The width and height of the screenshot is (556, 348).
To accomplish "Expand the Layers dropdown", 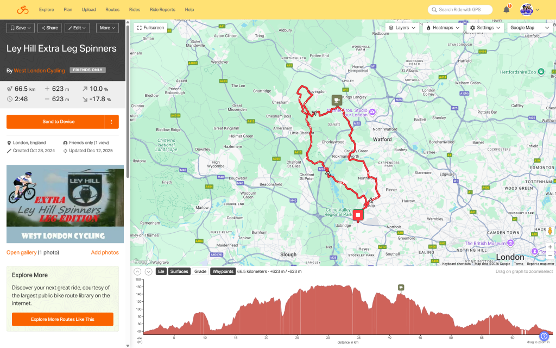I will click(x=402, y=28).
